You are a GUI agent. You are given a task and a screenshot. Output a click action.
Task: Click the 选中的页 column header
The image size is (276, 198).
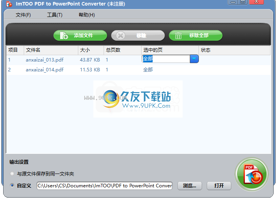[x=170, y=50]
